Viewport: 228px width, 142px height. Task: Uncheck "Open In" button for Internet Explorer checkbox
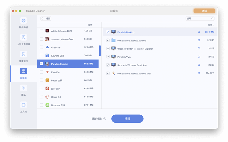[x=108, y=49]
